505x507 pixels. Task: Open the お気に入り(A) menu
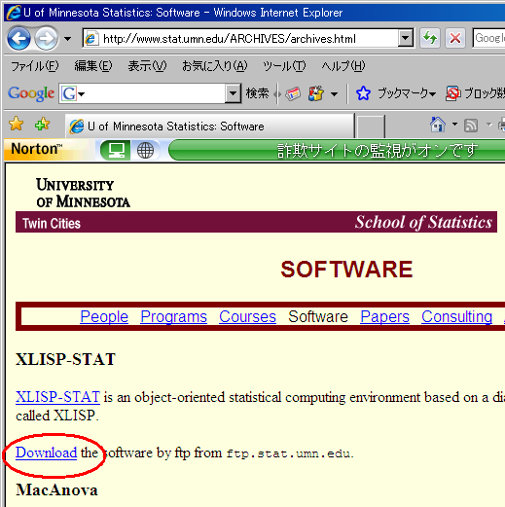click(x=214, y=66)
